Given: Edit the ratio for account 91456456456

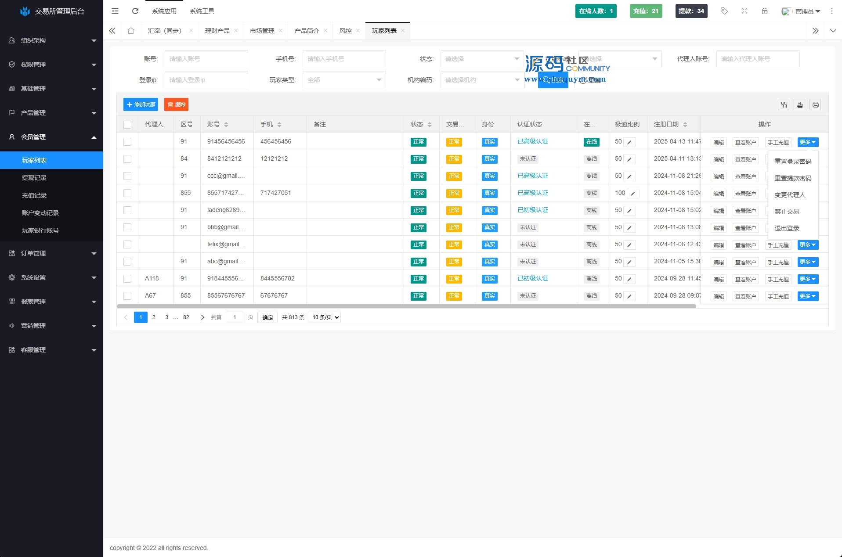Looking at the screenshot, I should pos(629,142).
